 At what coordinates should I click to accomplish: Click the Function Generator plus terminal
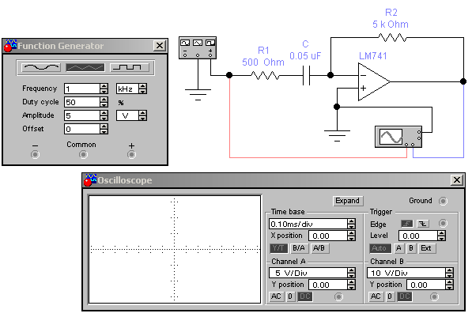click(x=131, y=154)
